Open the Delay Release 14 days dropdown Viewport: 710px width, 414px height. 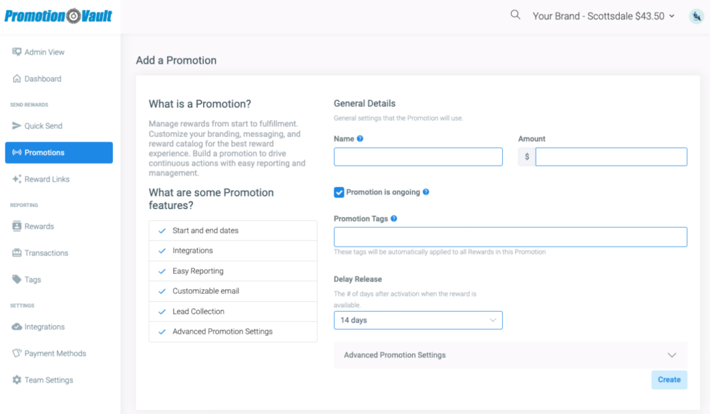pyautogui.click(x=418, y=321)
